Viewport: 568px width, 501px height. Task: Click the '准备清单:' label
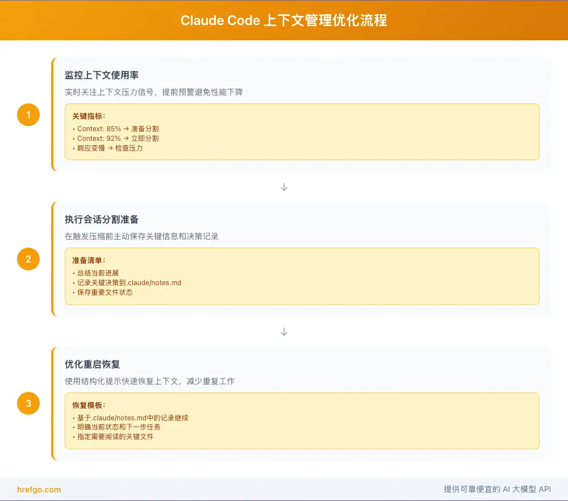89,260
